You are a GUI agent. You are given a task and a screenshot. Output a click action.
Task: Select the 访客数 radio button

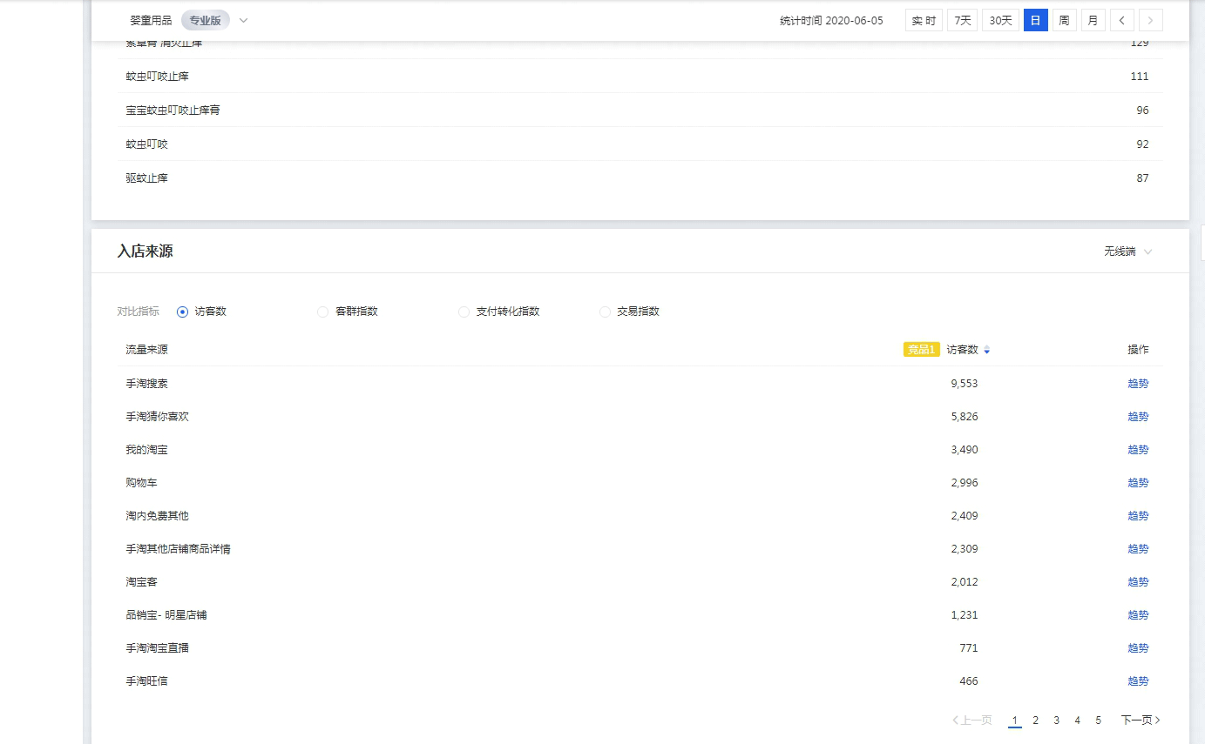[x=182, y=312]
